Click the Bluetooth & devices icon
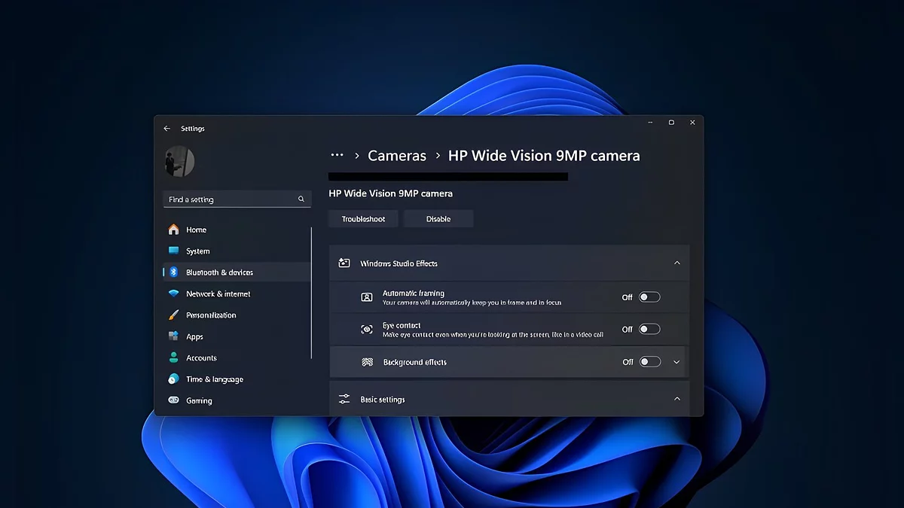 coord(173,272)
